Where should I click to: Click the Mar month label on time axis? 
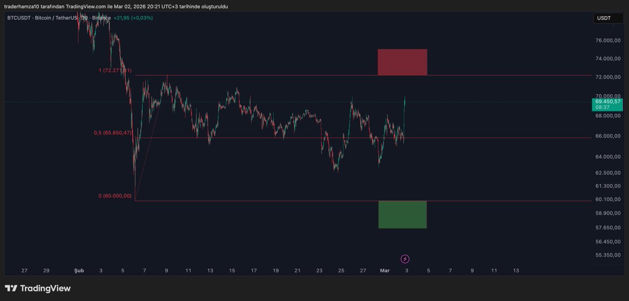coord(385,271)
